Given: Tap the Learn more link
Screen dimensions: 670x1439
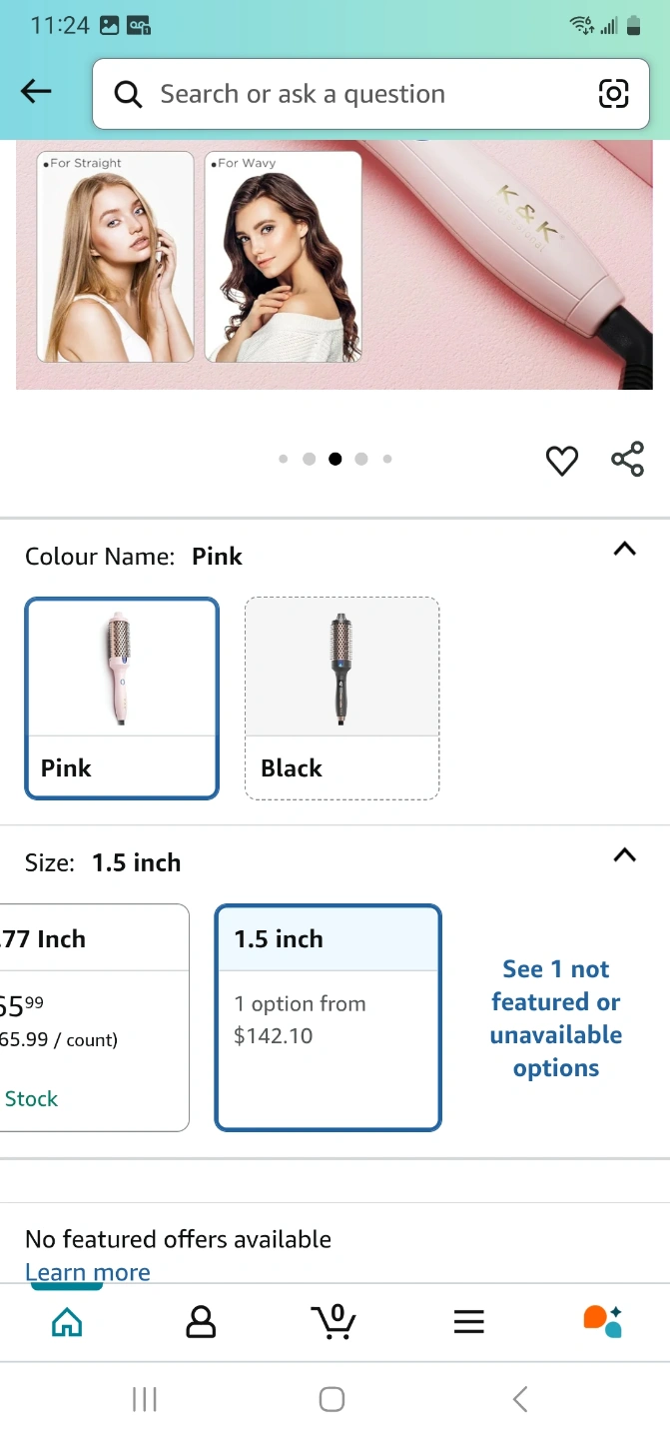Looking at the screenshot, I should pos(88,1272).
